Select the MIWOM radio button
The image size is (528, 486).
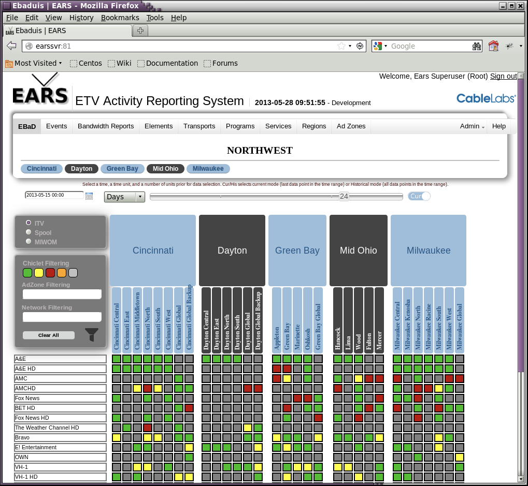(x=28, y=241)
